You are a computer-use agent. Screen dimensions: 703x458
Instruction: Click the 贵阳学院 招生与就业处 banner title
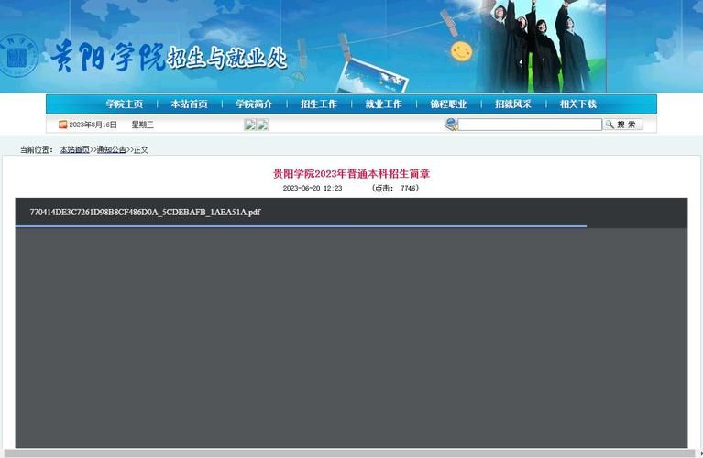169,57
